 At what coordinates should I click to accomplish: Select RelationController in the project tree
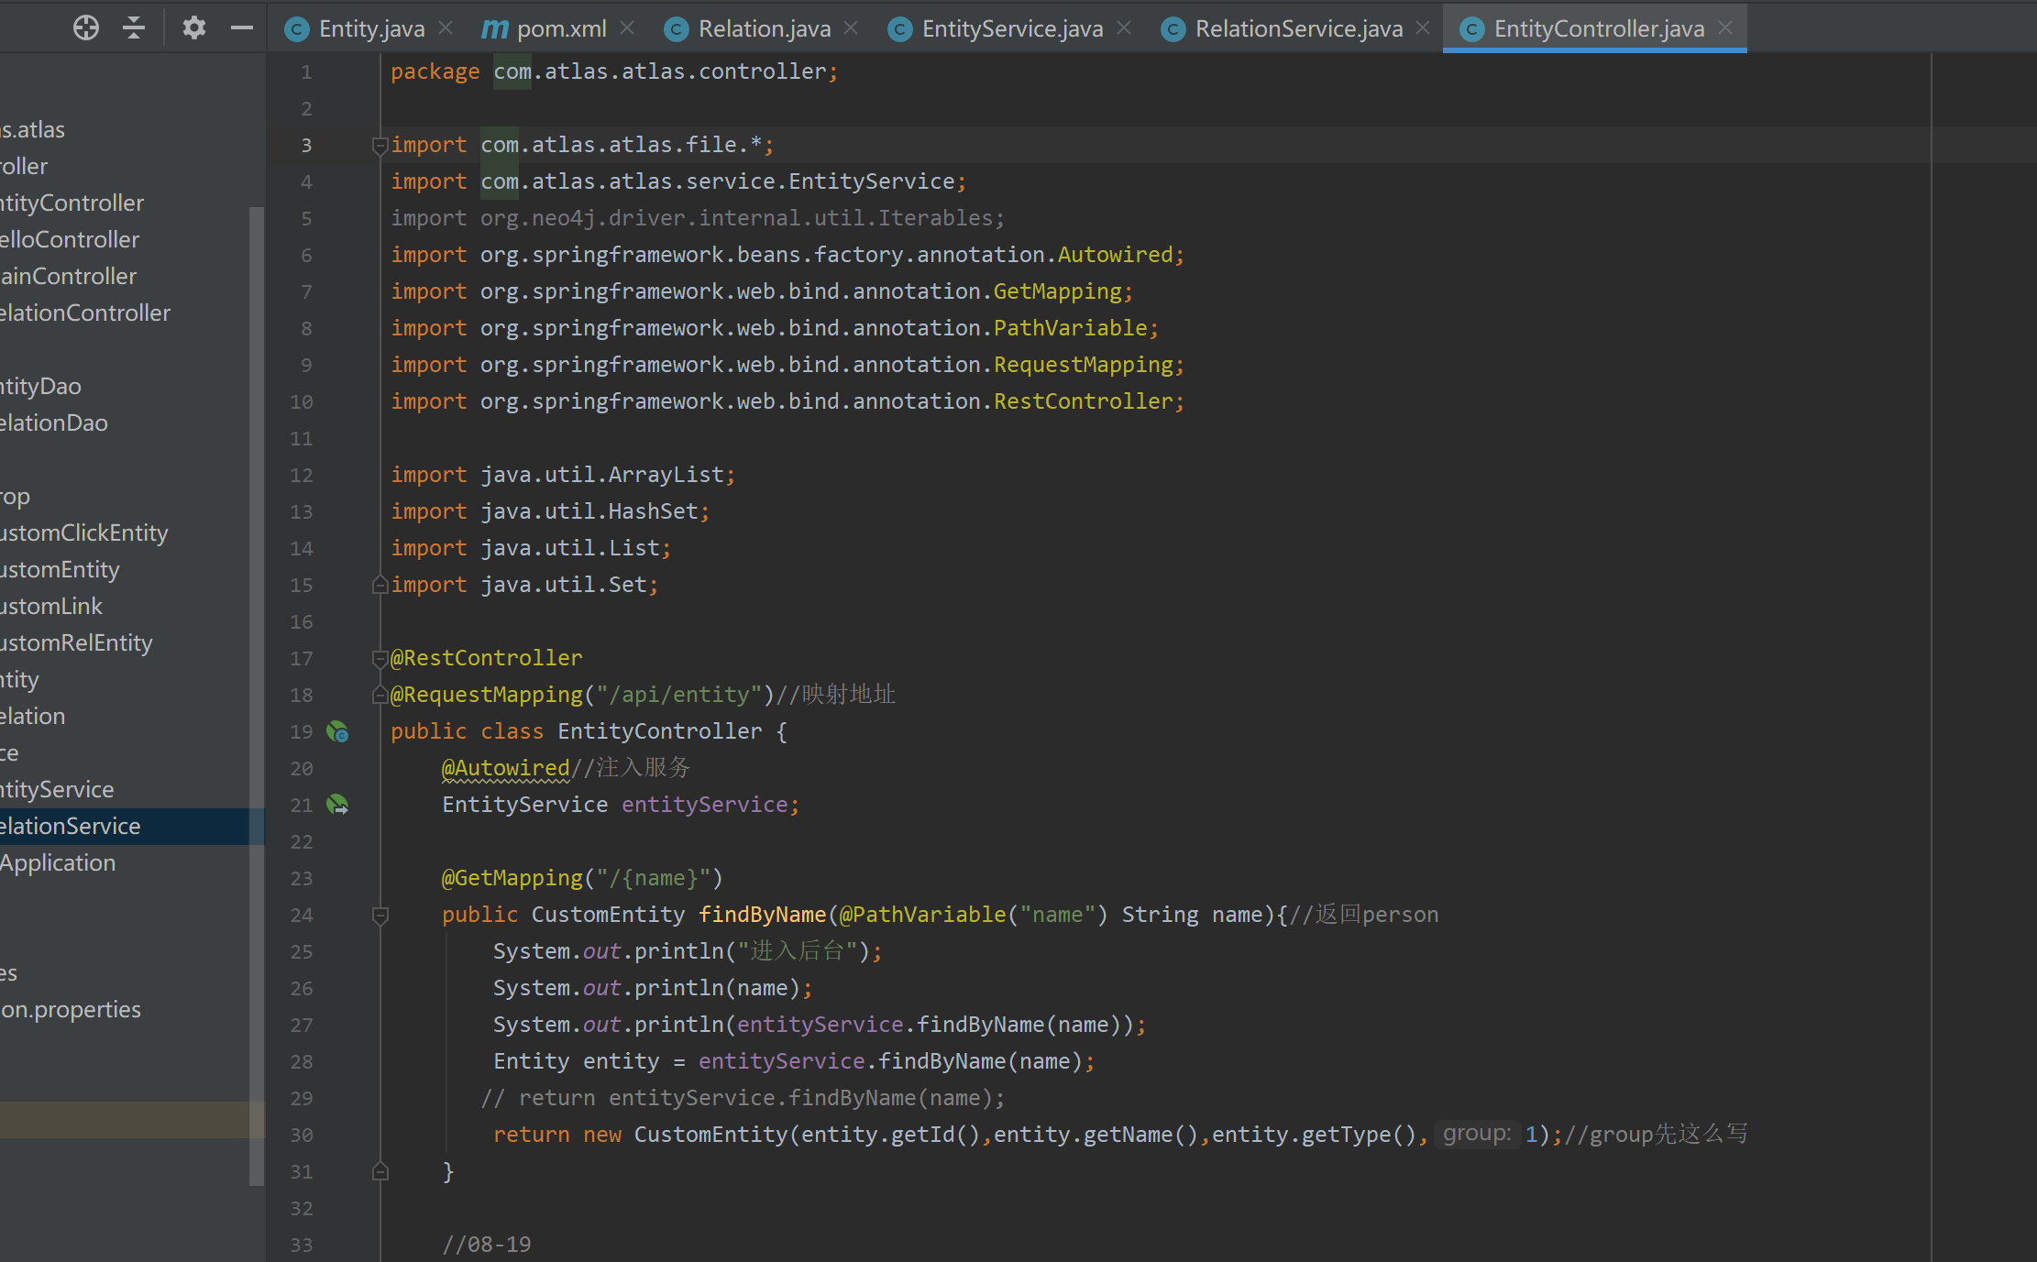pyautogui.click(x=84, y=313)
